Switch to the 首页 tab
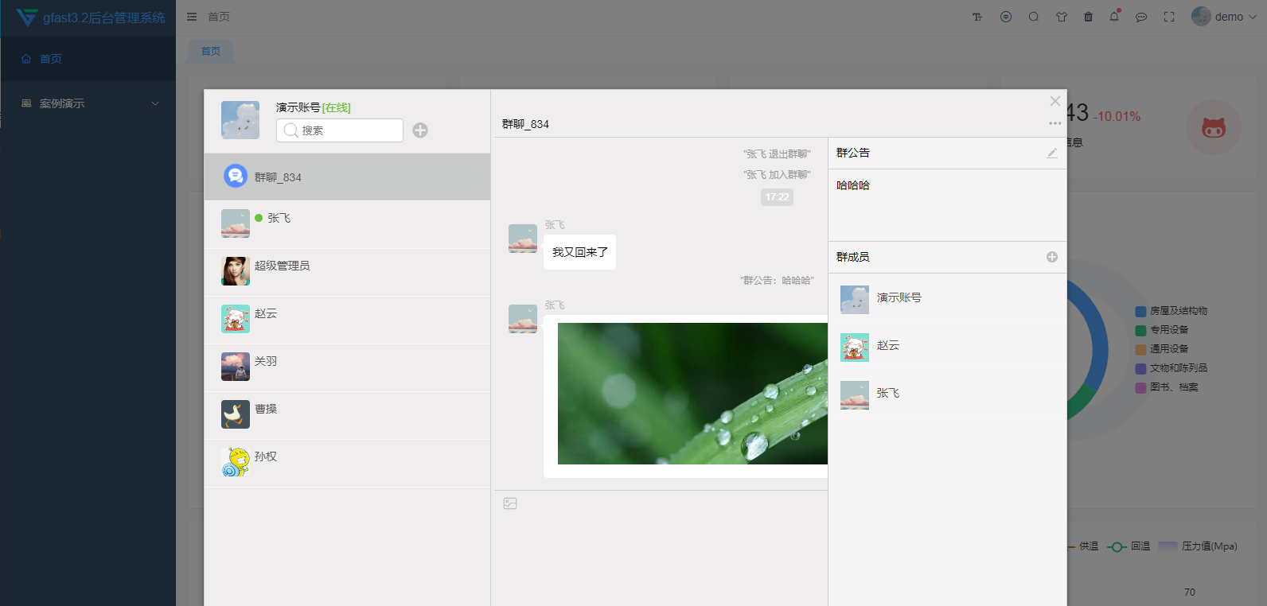The height and width of the screenshot is (606, 1267). (x=211, y=51)
